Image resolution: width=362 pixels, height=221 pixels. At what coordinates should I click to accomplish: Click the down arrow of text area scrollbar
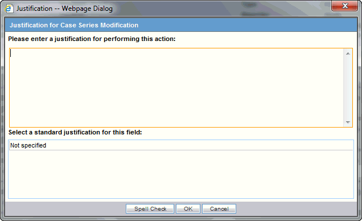348,122
